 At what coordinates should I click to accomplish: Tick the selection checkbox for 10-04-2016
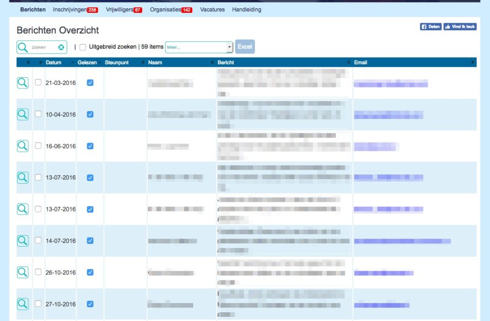pyautogui.click(x=38, y=114)
